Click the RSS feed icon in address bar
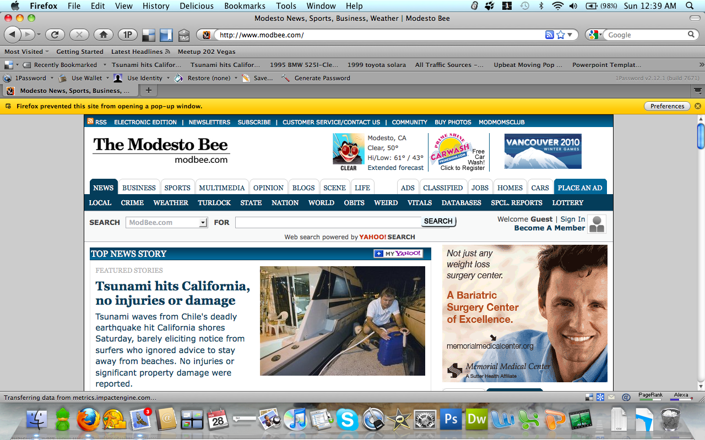This screenshot has height=440, width=705. click(x=549, y=35)
